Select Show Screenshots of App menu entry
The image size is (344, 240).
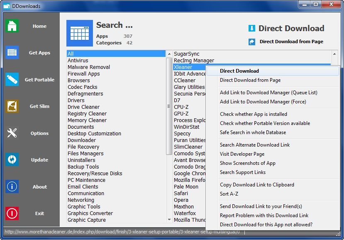click(x=247, y=163)
